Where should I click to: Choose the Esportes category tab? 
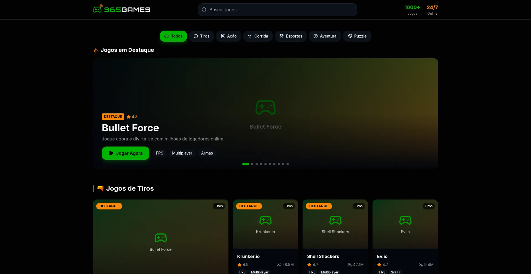point(291,36)
